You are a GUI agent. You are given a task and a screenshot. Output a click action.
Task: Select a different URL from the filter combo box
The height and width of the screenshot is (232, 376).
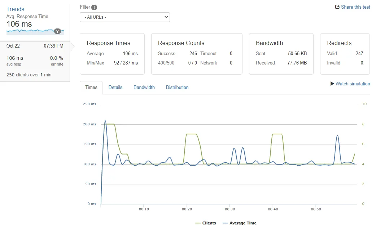pos(124,17)
